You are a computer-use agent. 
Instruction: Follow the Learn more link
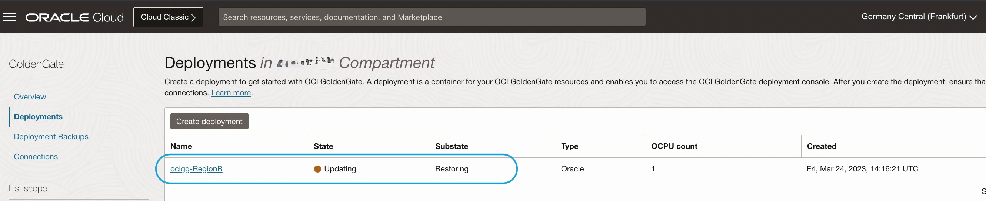(x=231, y=92)
